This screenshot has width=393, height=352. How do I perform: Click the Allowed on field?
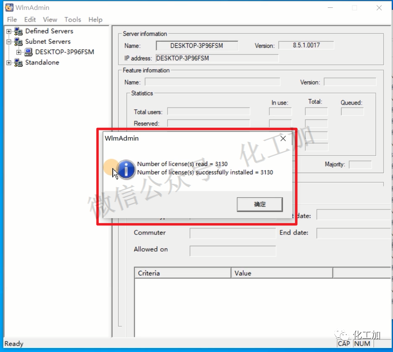click(233, 251)
